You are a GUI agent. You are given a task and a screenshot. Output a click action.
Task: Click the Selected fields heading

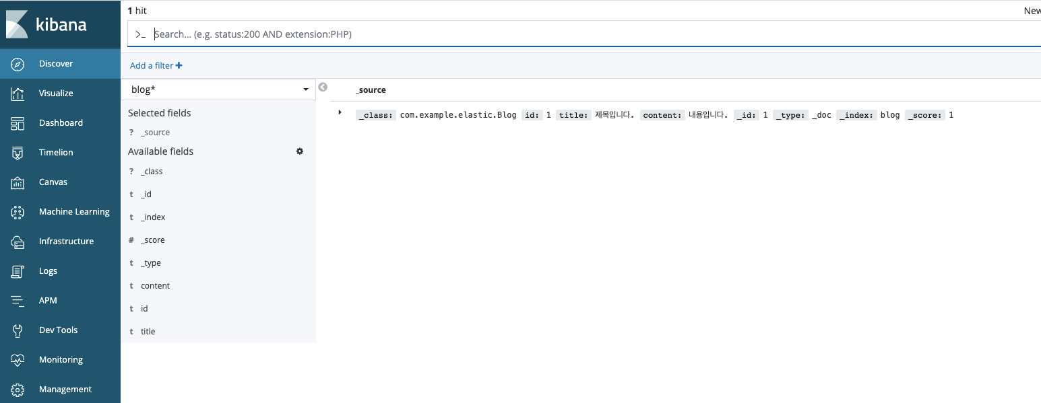click(160, 113)
